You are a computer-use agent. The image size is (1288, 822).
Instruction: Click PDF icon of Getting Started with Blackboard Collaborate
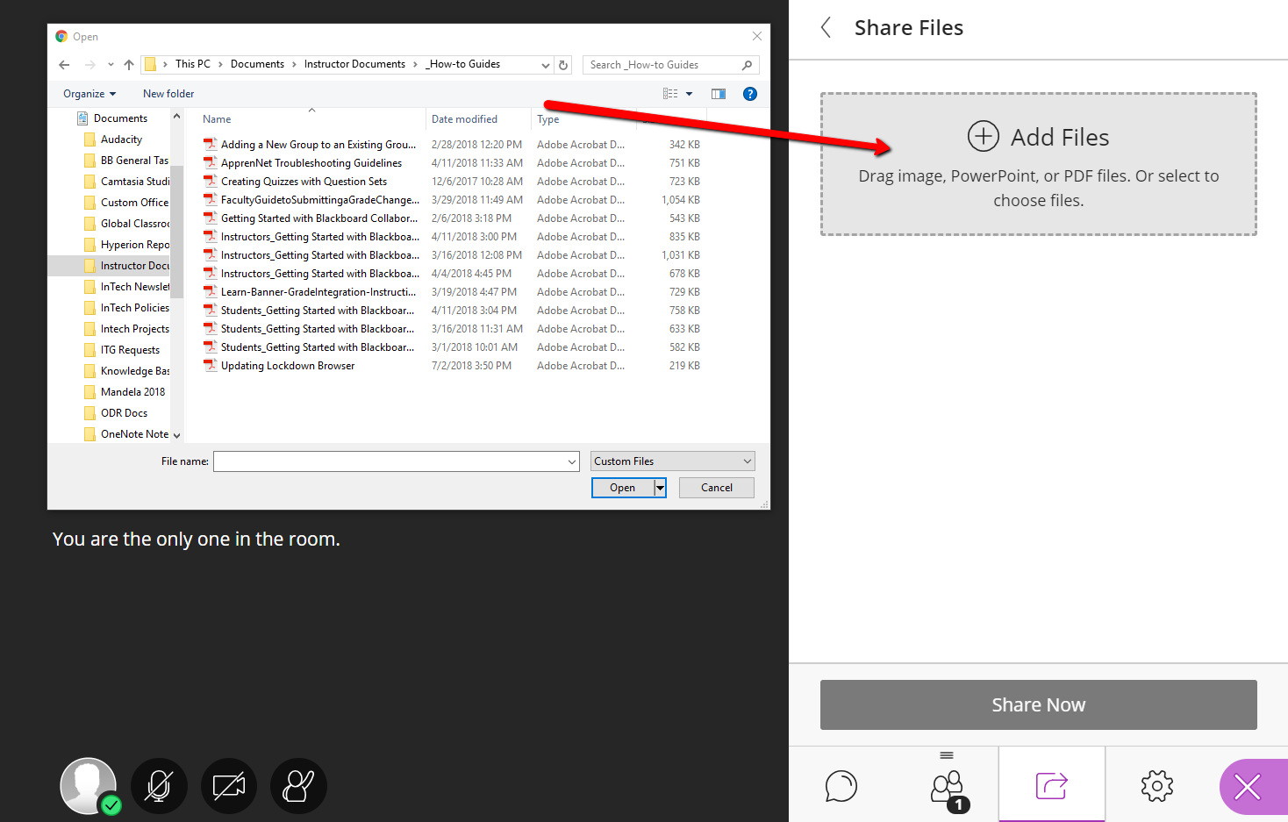(x=210, y=218)
